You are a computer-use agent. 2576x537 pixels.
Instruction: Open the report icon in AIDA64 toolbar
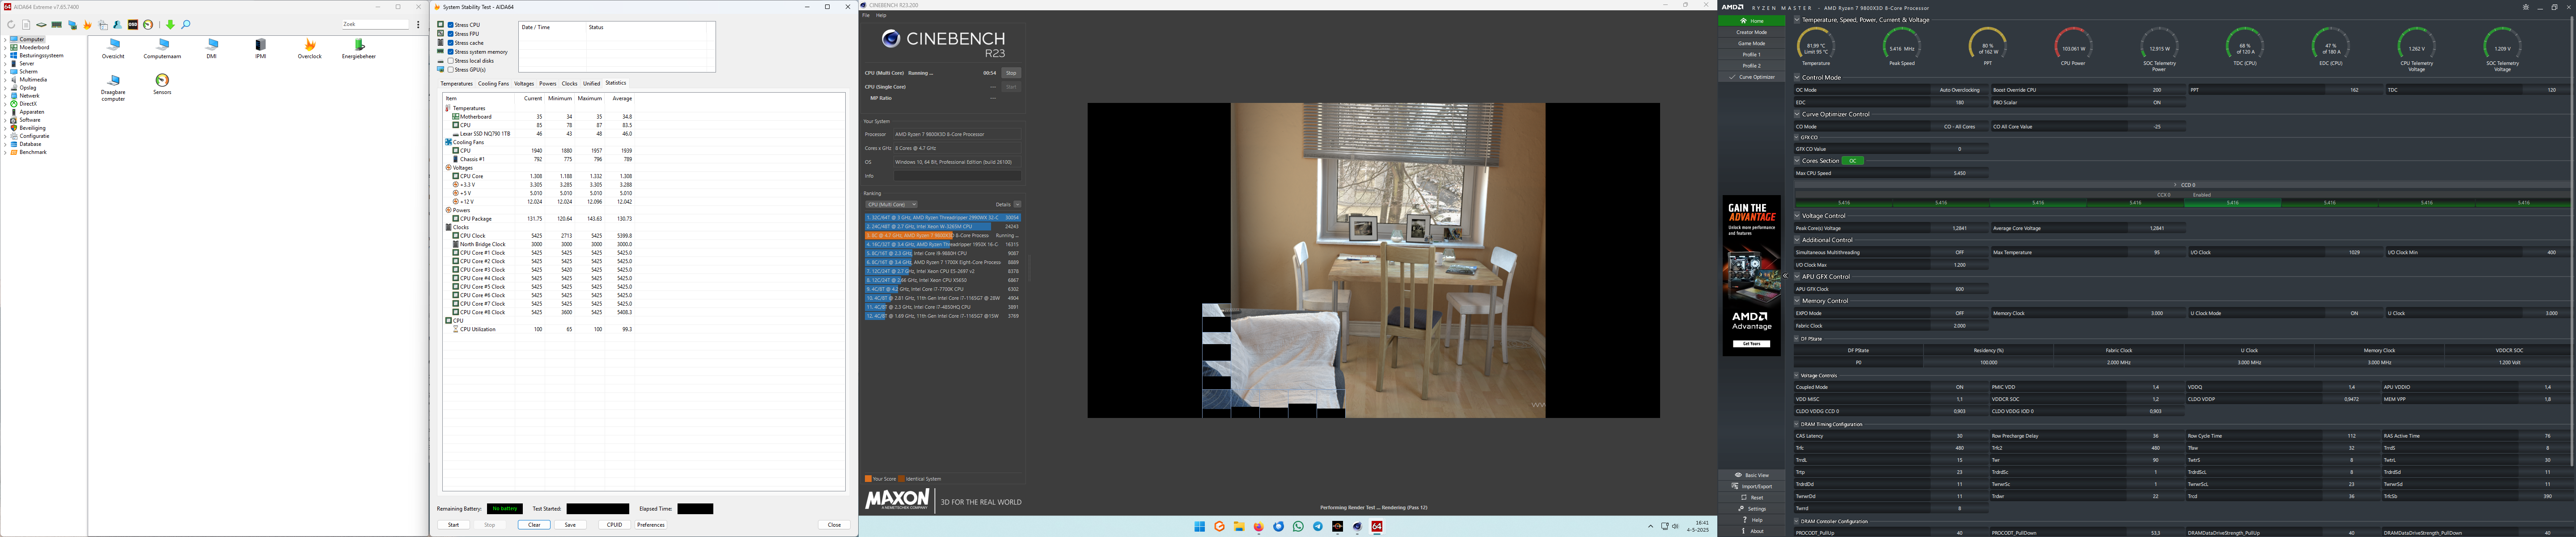click(26, 25)
